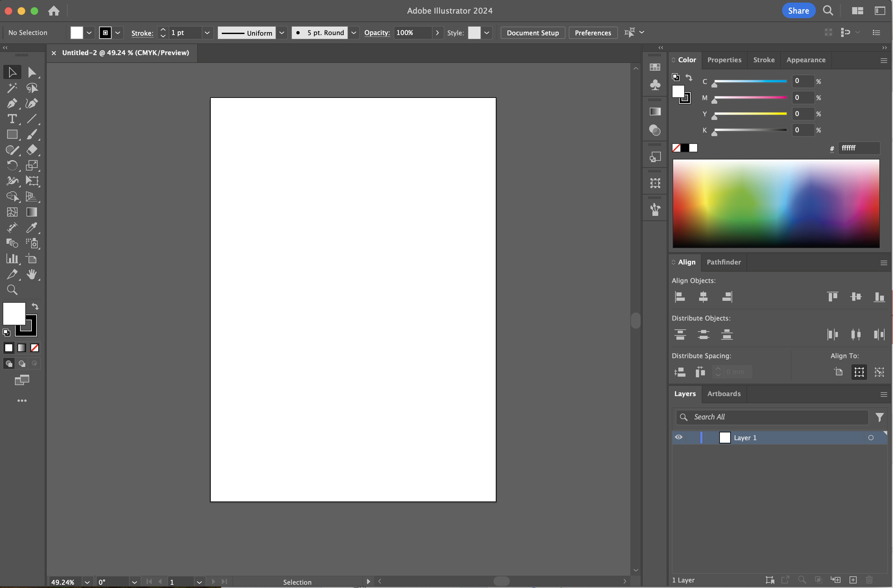The height and width of the screenshot is (588, 893).
Task: Click the color spectrum picker
Action: coord(776,203)
